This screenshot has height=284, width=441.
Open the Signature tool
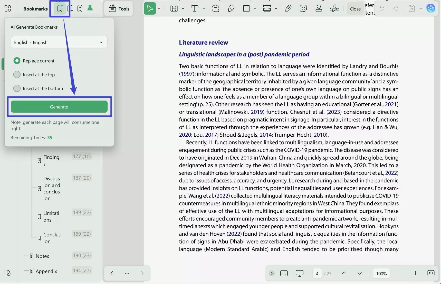point(334,8)
